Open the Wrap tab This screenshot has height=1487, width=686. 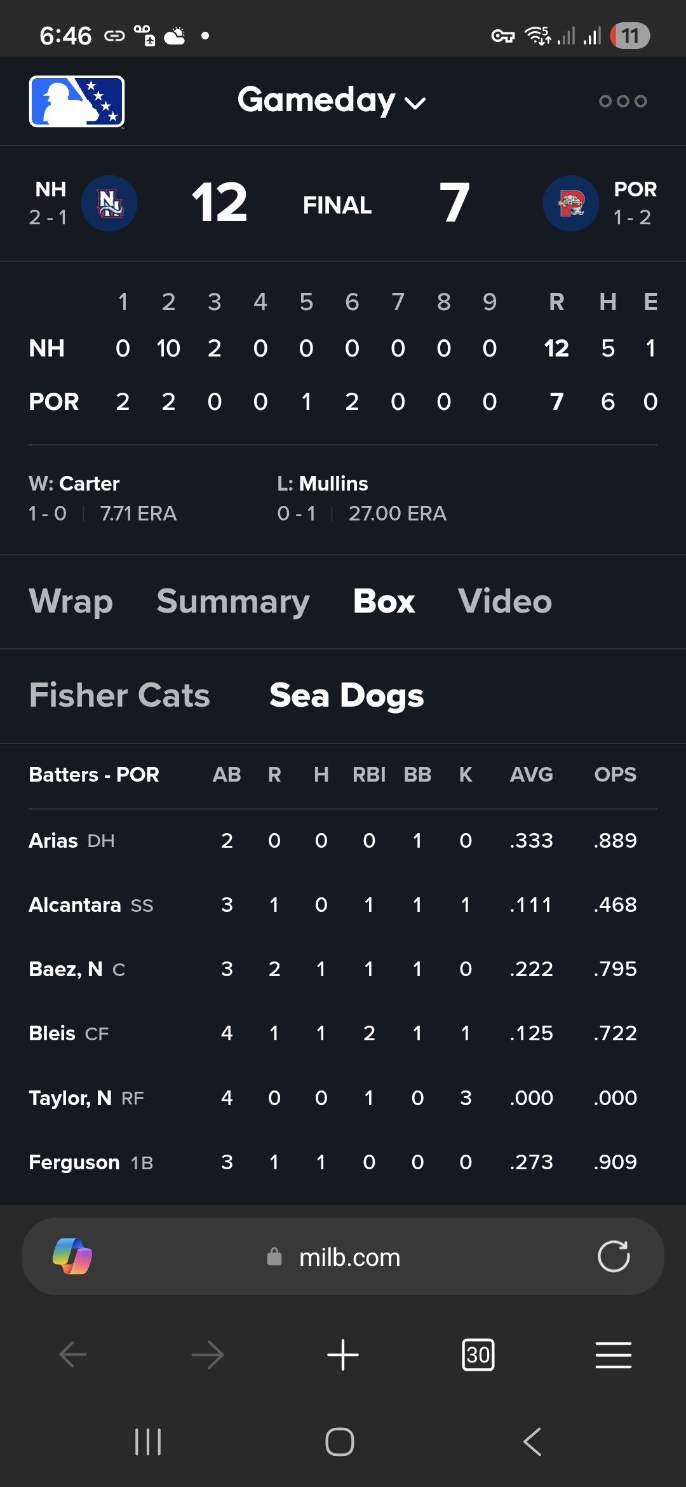[71, 601]
